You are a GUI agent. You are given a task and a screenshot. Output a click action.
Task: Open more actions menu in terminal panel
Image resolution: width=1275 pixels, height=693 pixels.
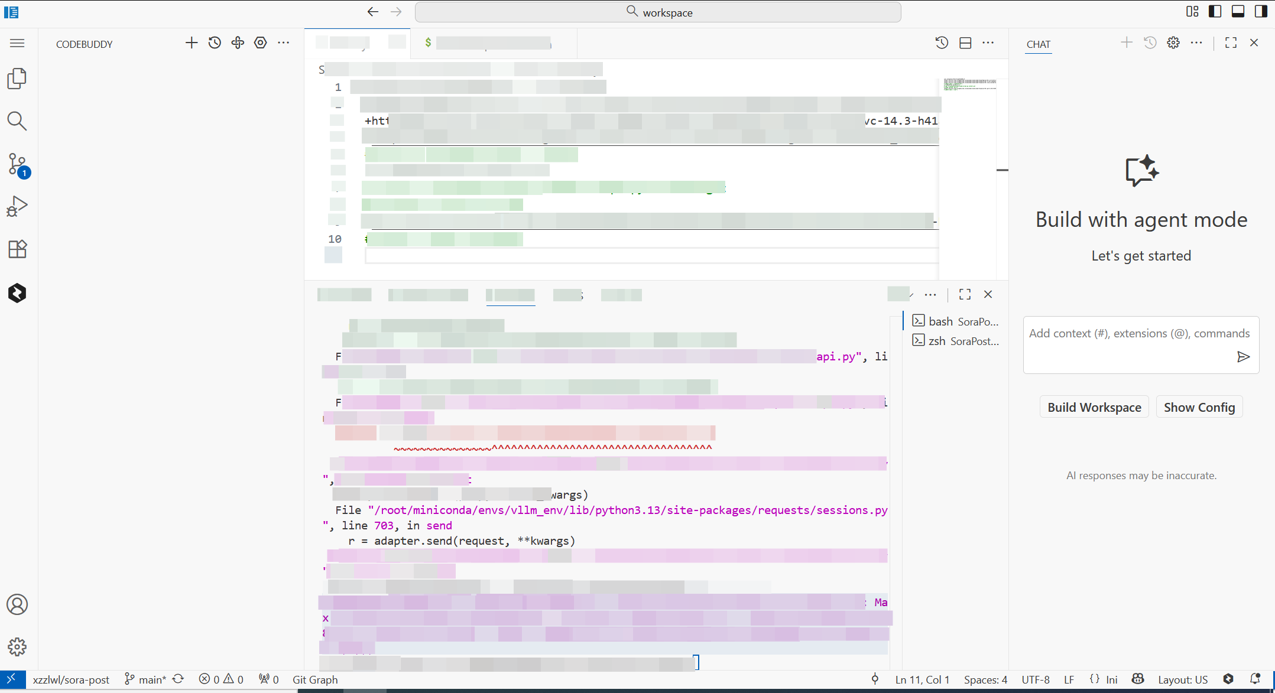coord(930,294)
